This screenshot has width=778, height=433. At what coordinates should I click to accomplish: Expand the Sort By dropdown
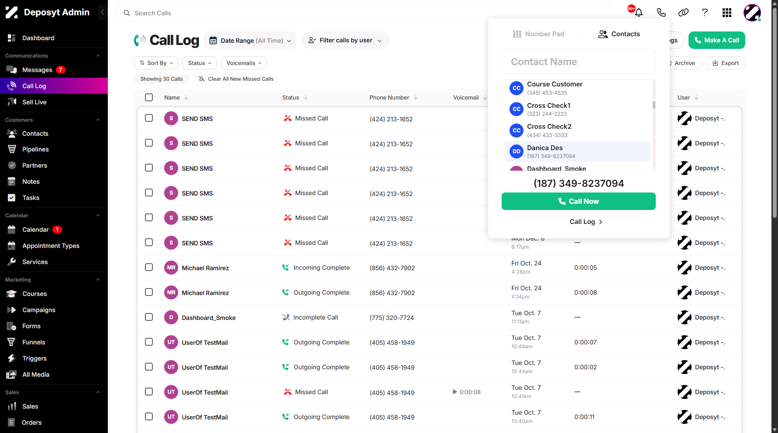click(156, 63)
